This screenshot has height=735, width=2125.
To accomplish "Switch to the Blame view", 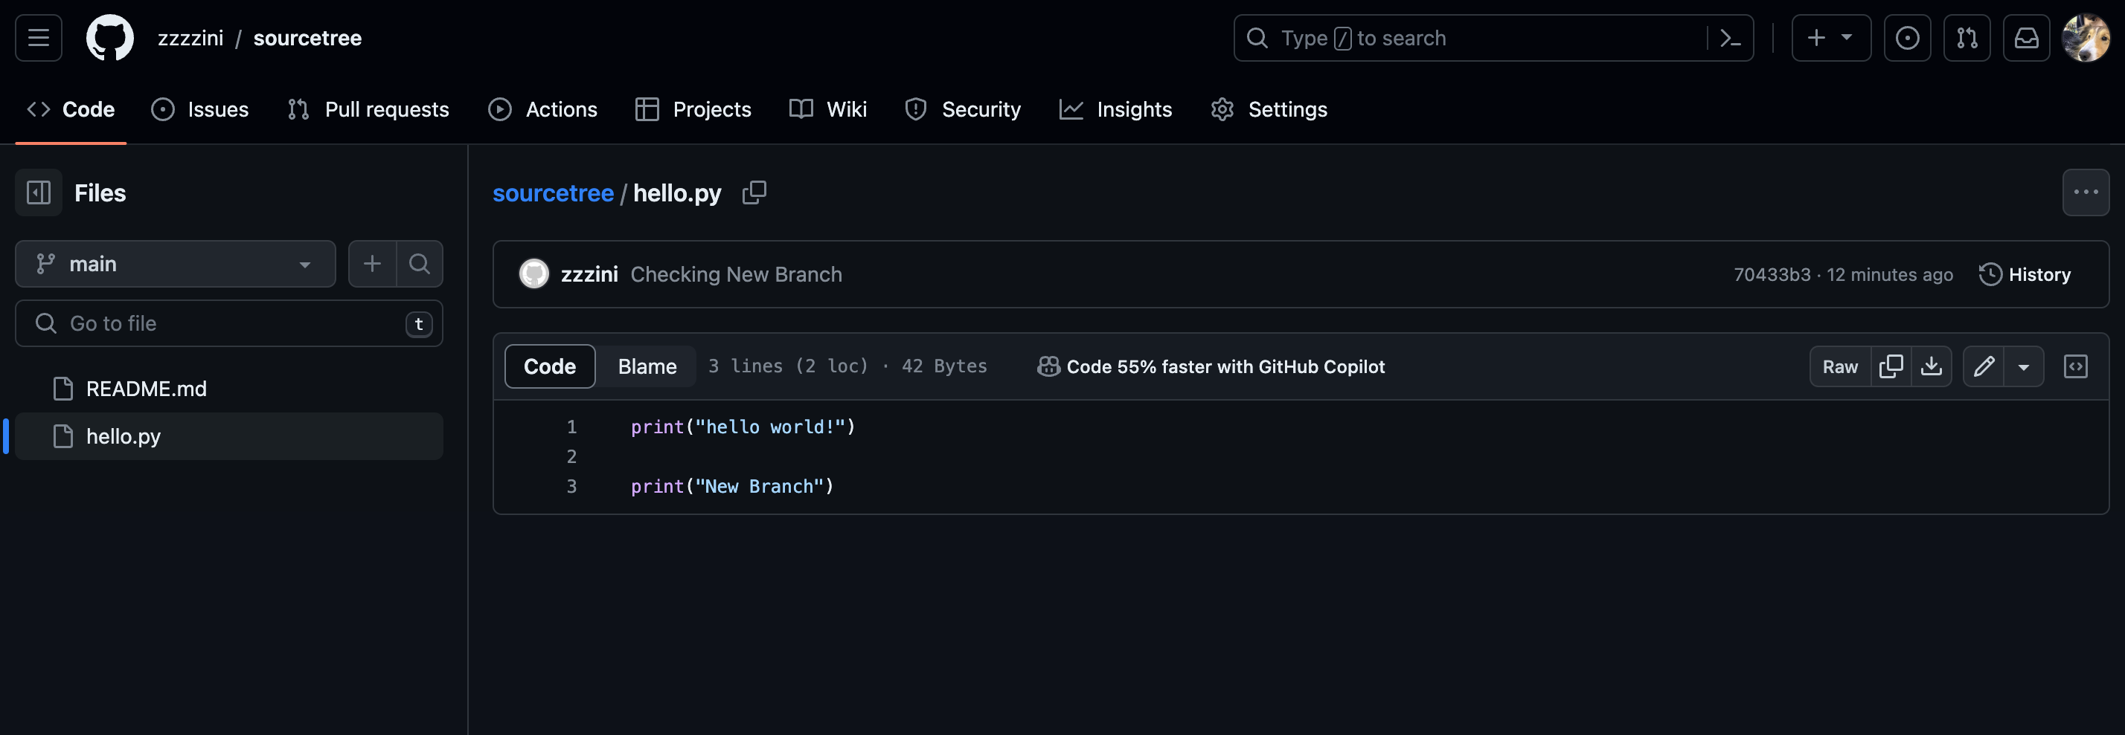I will pyautogui.click(x=647, y=366).
